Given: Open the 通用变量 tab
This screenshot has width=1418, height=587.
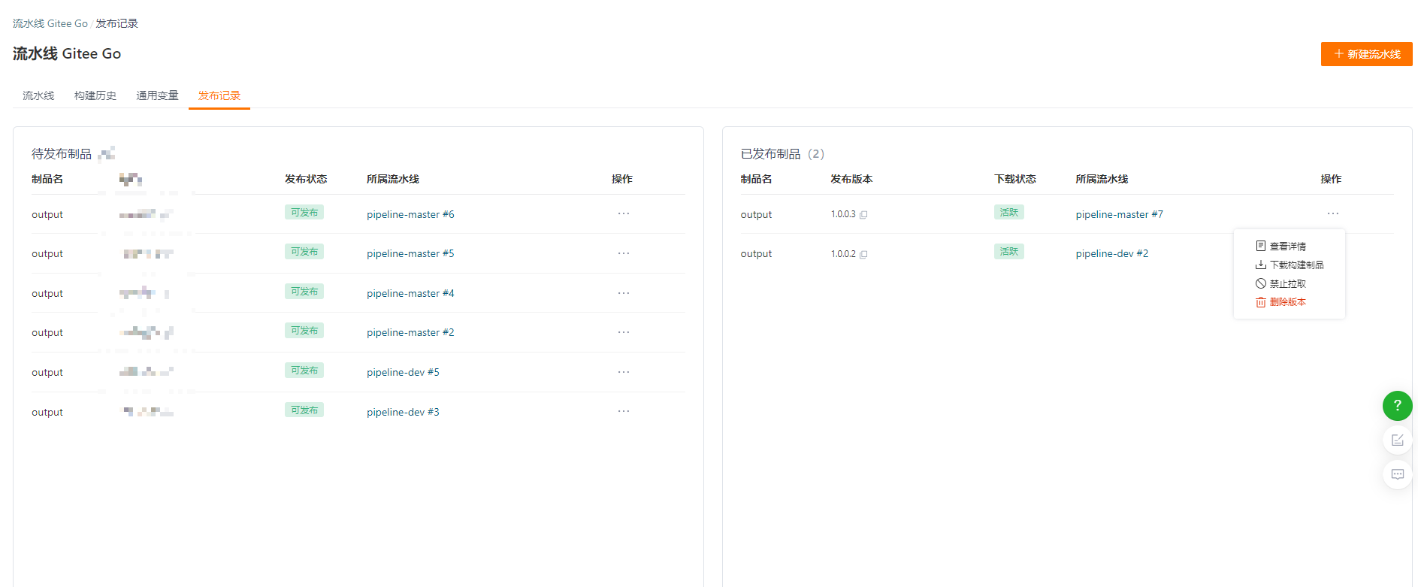Looking at the screenshot, I should coord(157,95).
